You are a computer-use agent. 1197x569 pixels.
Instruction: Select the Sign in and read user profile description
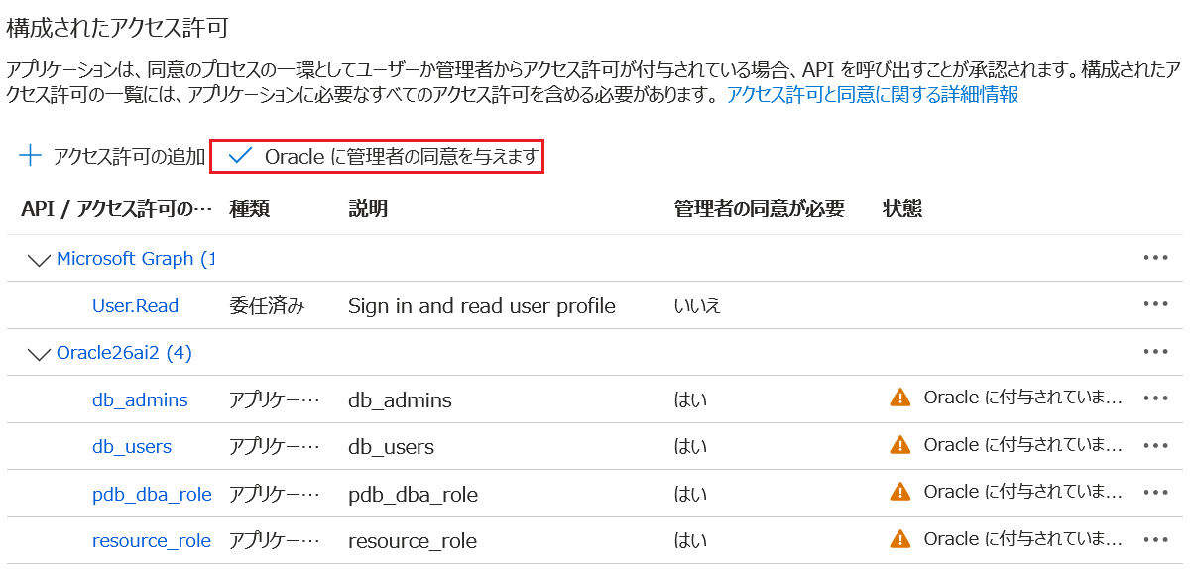[482, 305]
